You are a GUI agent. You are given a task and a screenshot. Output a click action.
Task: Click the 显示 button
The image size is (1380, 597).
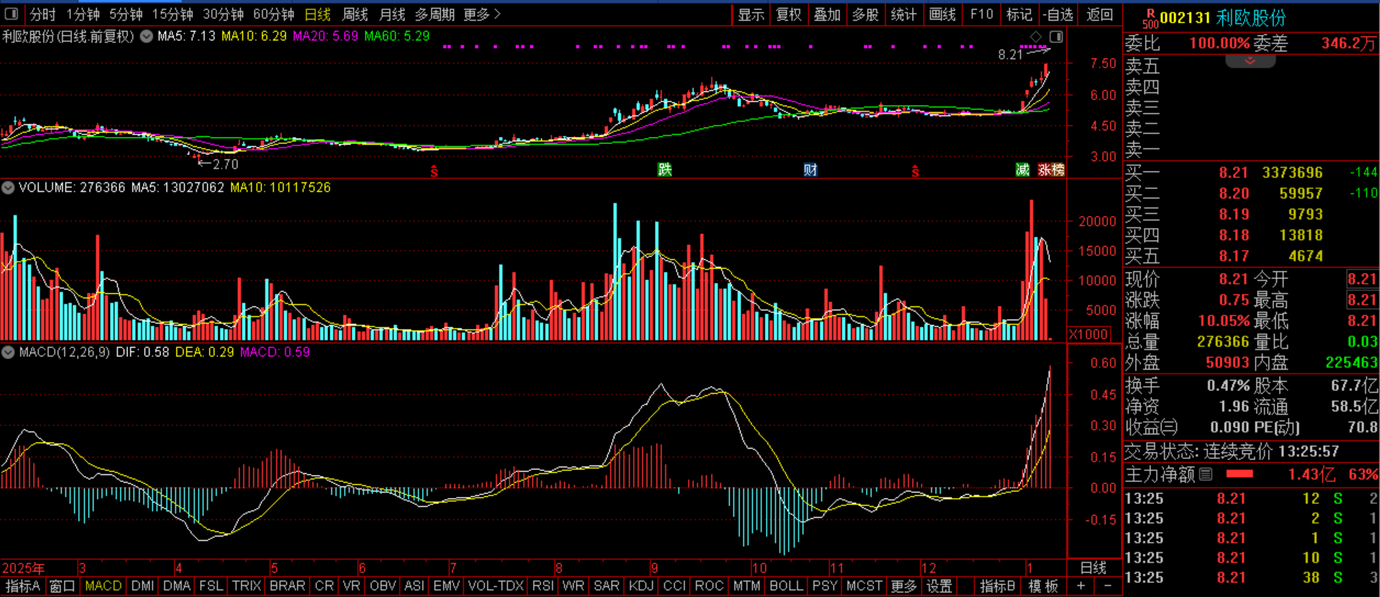click(751, 14)
